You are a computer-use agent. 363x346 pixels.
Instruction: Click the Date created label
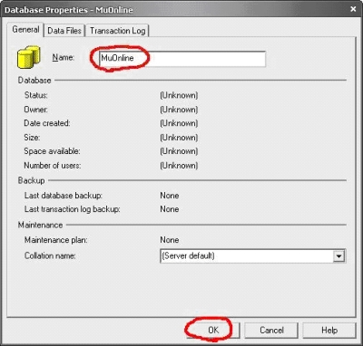47,123
